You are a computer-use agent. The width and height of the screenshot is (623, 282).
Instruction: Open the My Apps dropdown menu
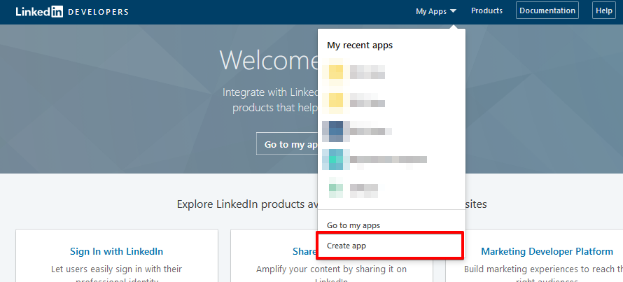click(x=436, y=11)
